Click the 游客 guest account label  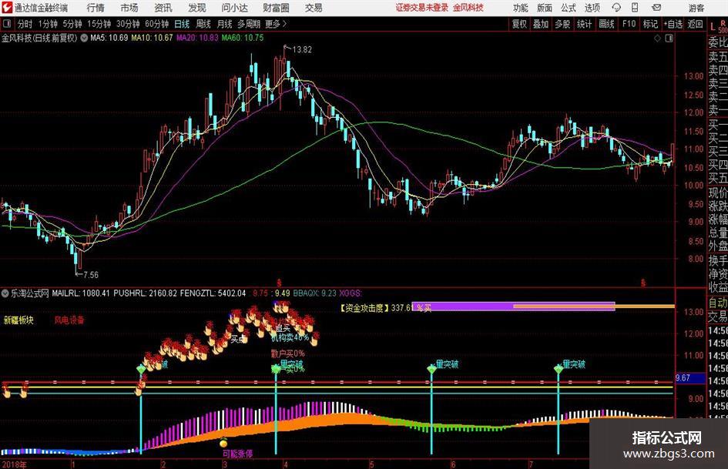click(696, 8)
